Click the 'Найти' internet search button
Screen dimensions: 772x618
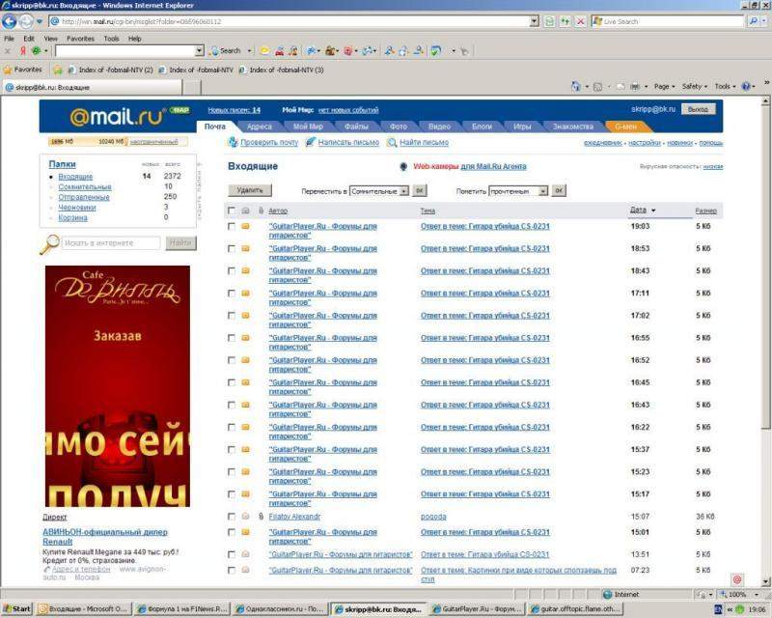coord(180,242)
